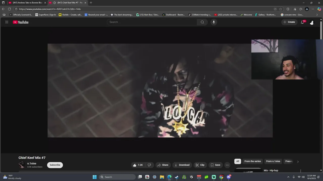The image size is (323, 181).
Task: Open the tab actions menu icon
Action: 3,3
